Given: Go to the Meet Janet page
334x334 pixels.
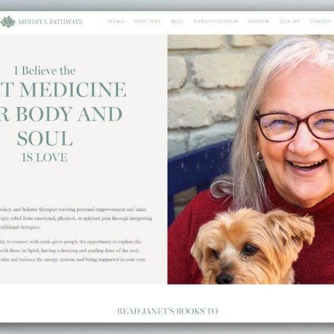Looking at the screenshot, I should click(148, 22).
